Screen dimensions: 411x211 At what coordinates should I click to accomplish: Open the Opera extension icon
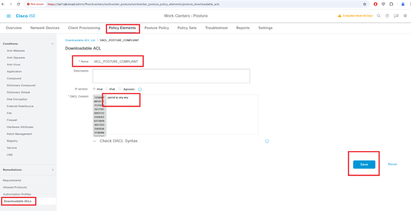(x=376, y=4)
